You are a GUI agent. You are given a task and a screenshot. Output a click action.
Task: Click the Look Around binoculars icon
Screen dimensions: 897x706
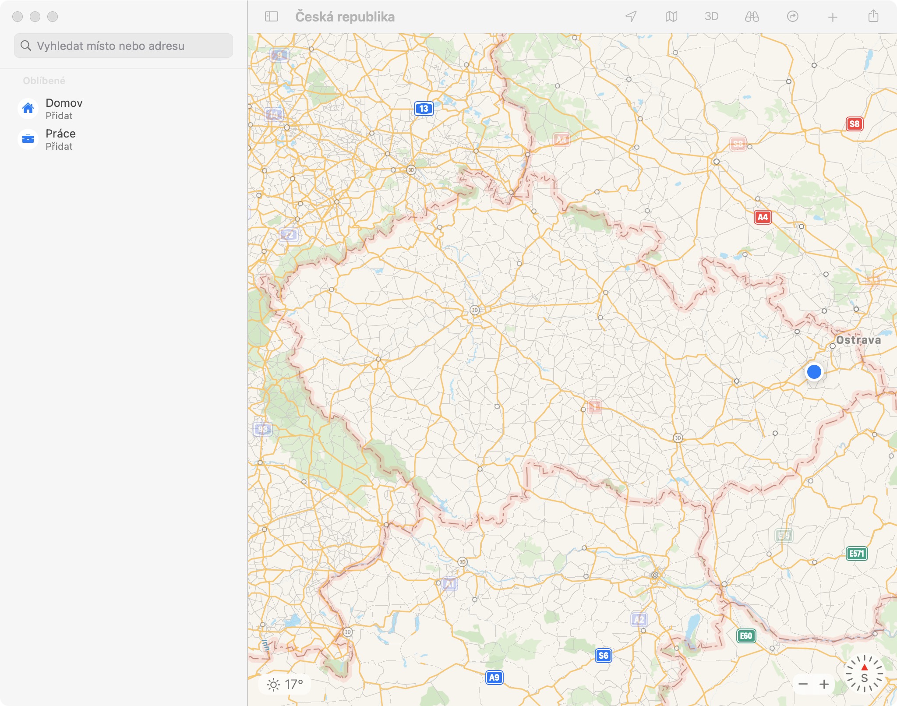(752, 17)
